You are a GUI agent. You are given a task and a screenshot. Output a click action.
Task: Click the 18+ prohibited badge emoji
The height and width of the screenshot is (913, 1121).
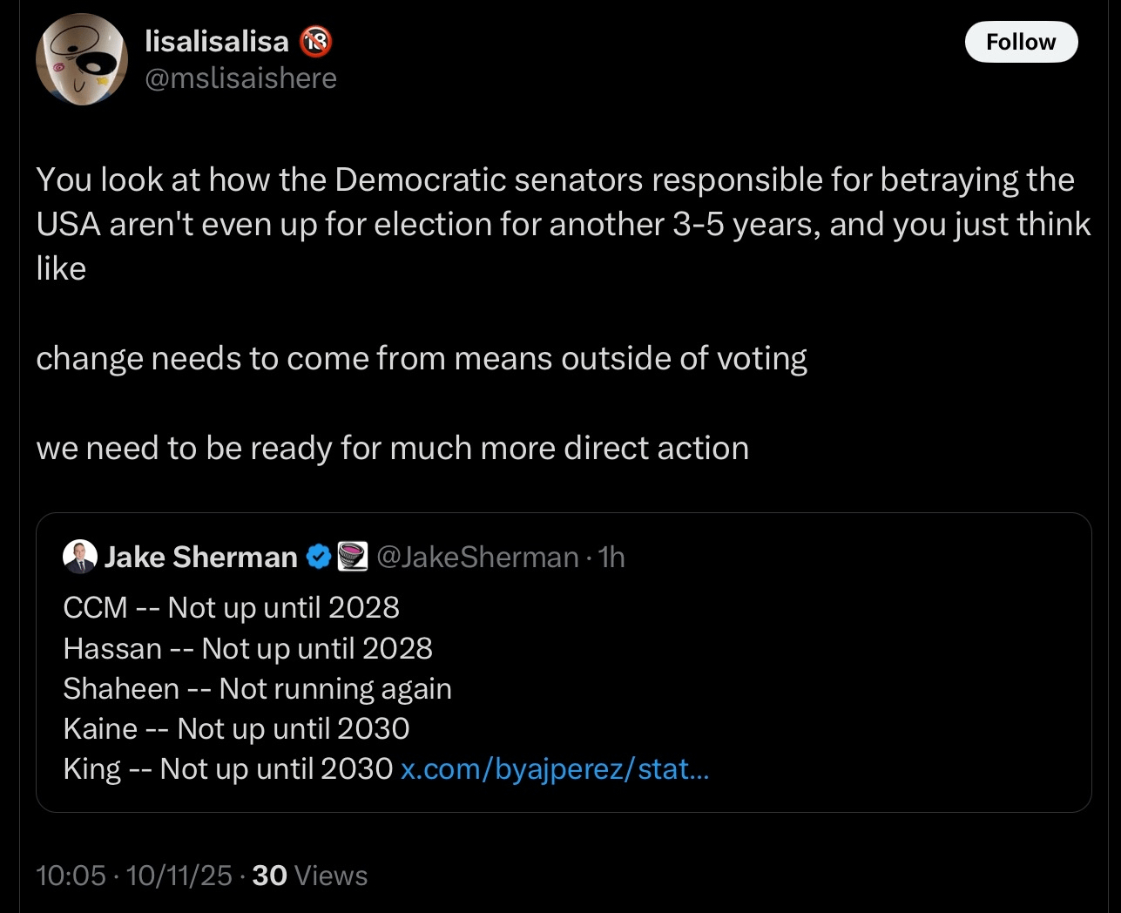click(x=315, y=40)
